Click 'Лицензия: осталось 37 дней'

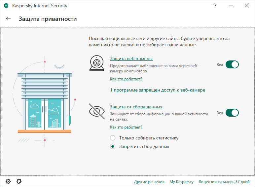coord(224,182)
